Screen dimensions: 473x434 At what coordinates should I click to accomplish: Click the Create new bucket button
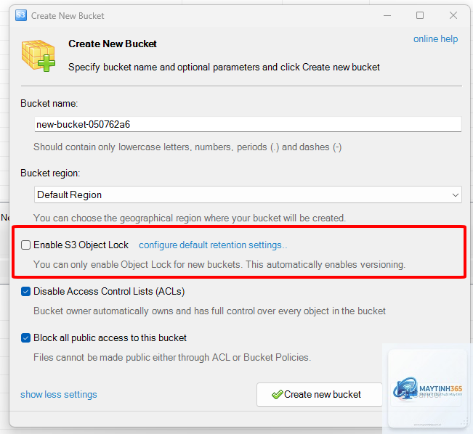tap(320, 395)
